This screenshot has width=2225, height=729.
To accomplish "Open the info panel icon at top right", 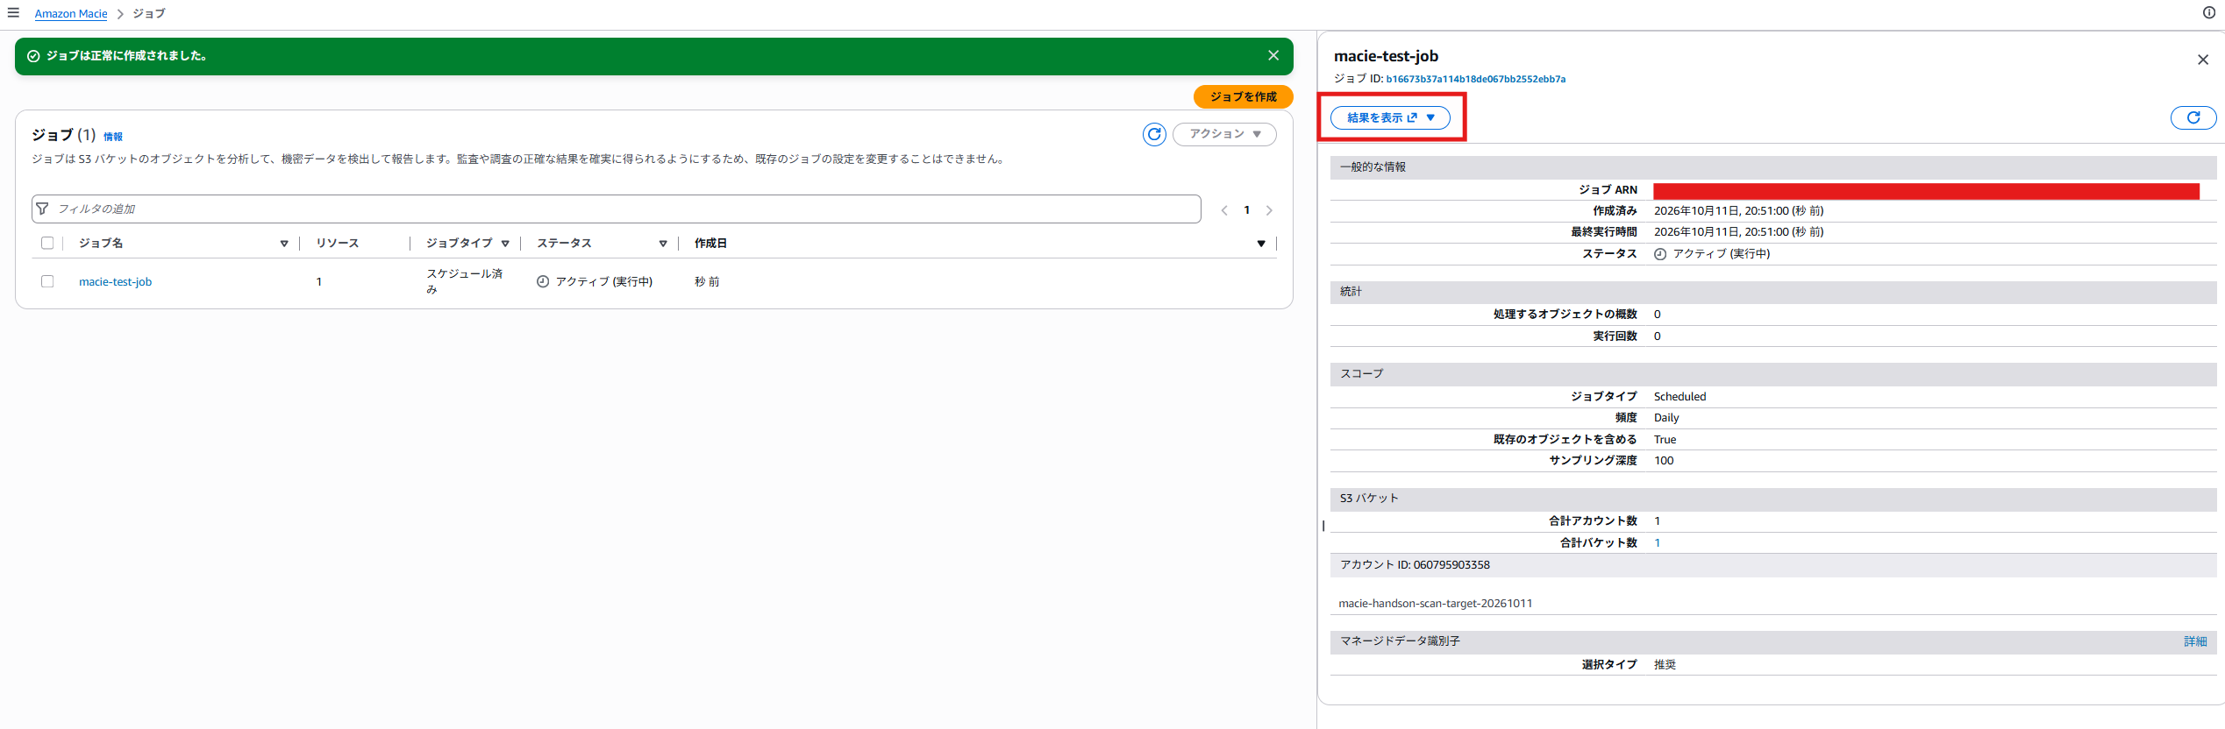I will pos(2209,12).
